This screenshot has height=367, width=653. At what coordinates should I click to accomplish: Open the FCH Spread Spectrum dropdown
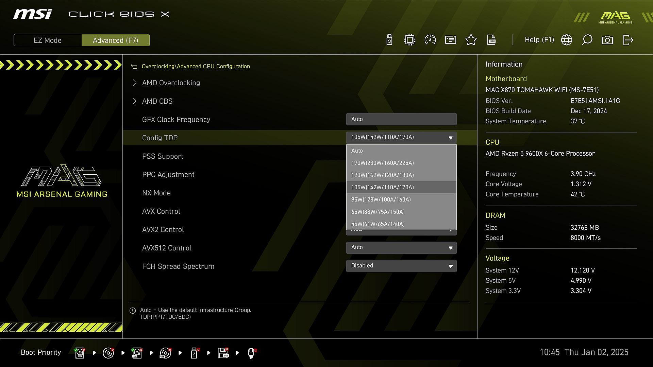pos(401,266)
